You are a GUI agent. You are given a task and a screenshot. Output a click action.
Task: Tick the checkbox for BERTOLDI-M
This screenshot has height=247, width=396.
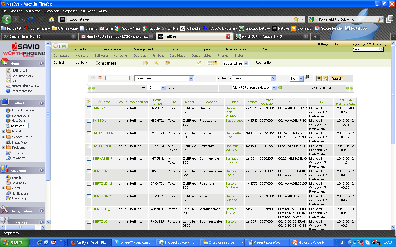click(89, 184)
